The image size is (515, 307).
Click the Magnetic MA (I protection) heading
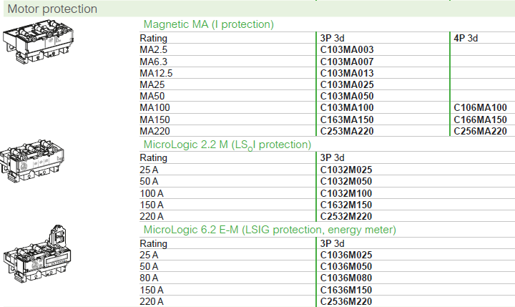209,24
